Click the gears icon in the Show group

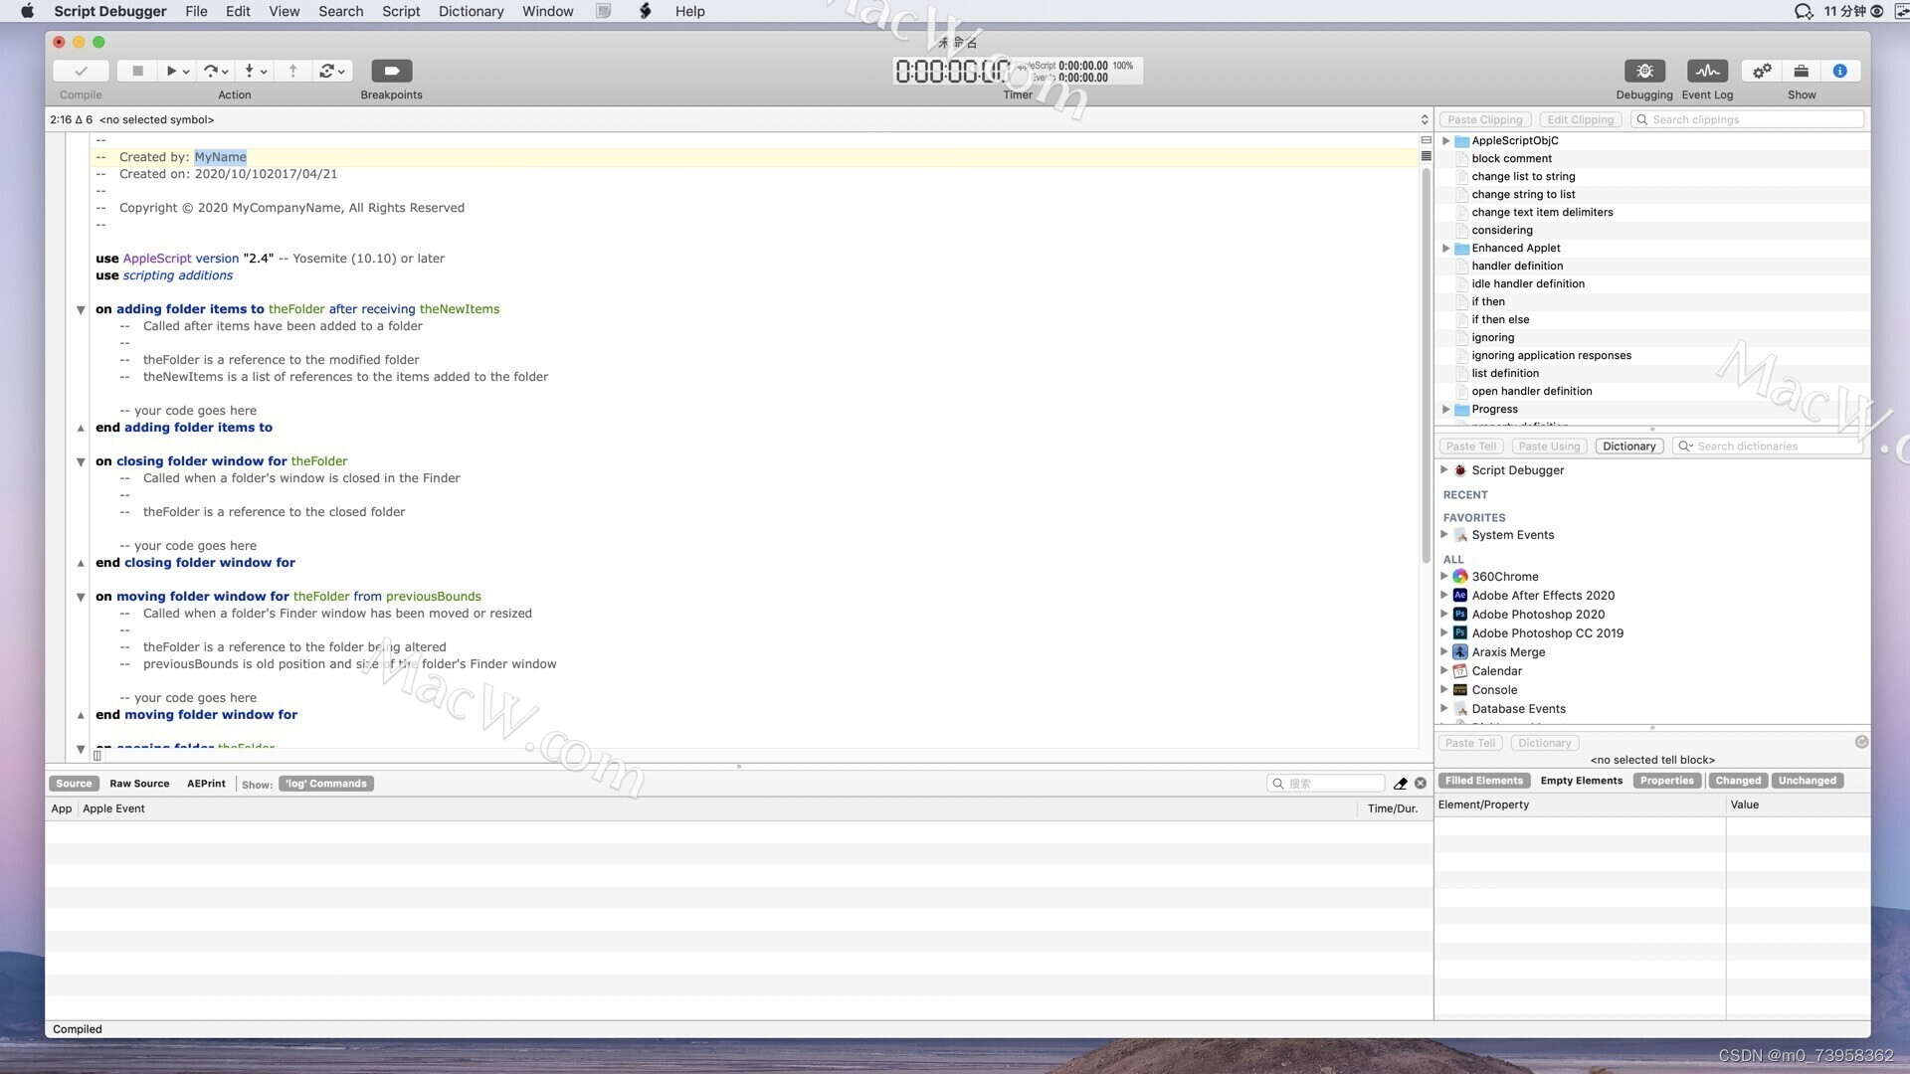pyautogui.click(x=1761, y=71)
